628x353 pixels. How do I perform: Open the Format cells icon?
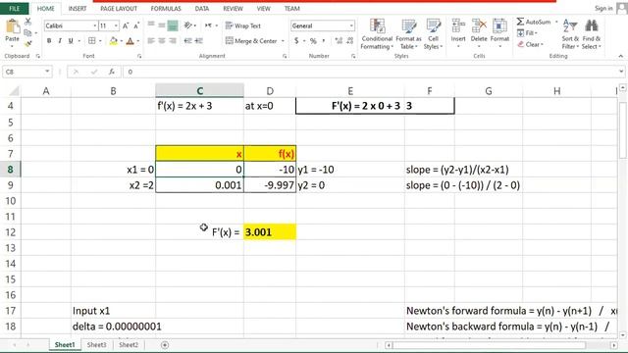point(499,33)
